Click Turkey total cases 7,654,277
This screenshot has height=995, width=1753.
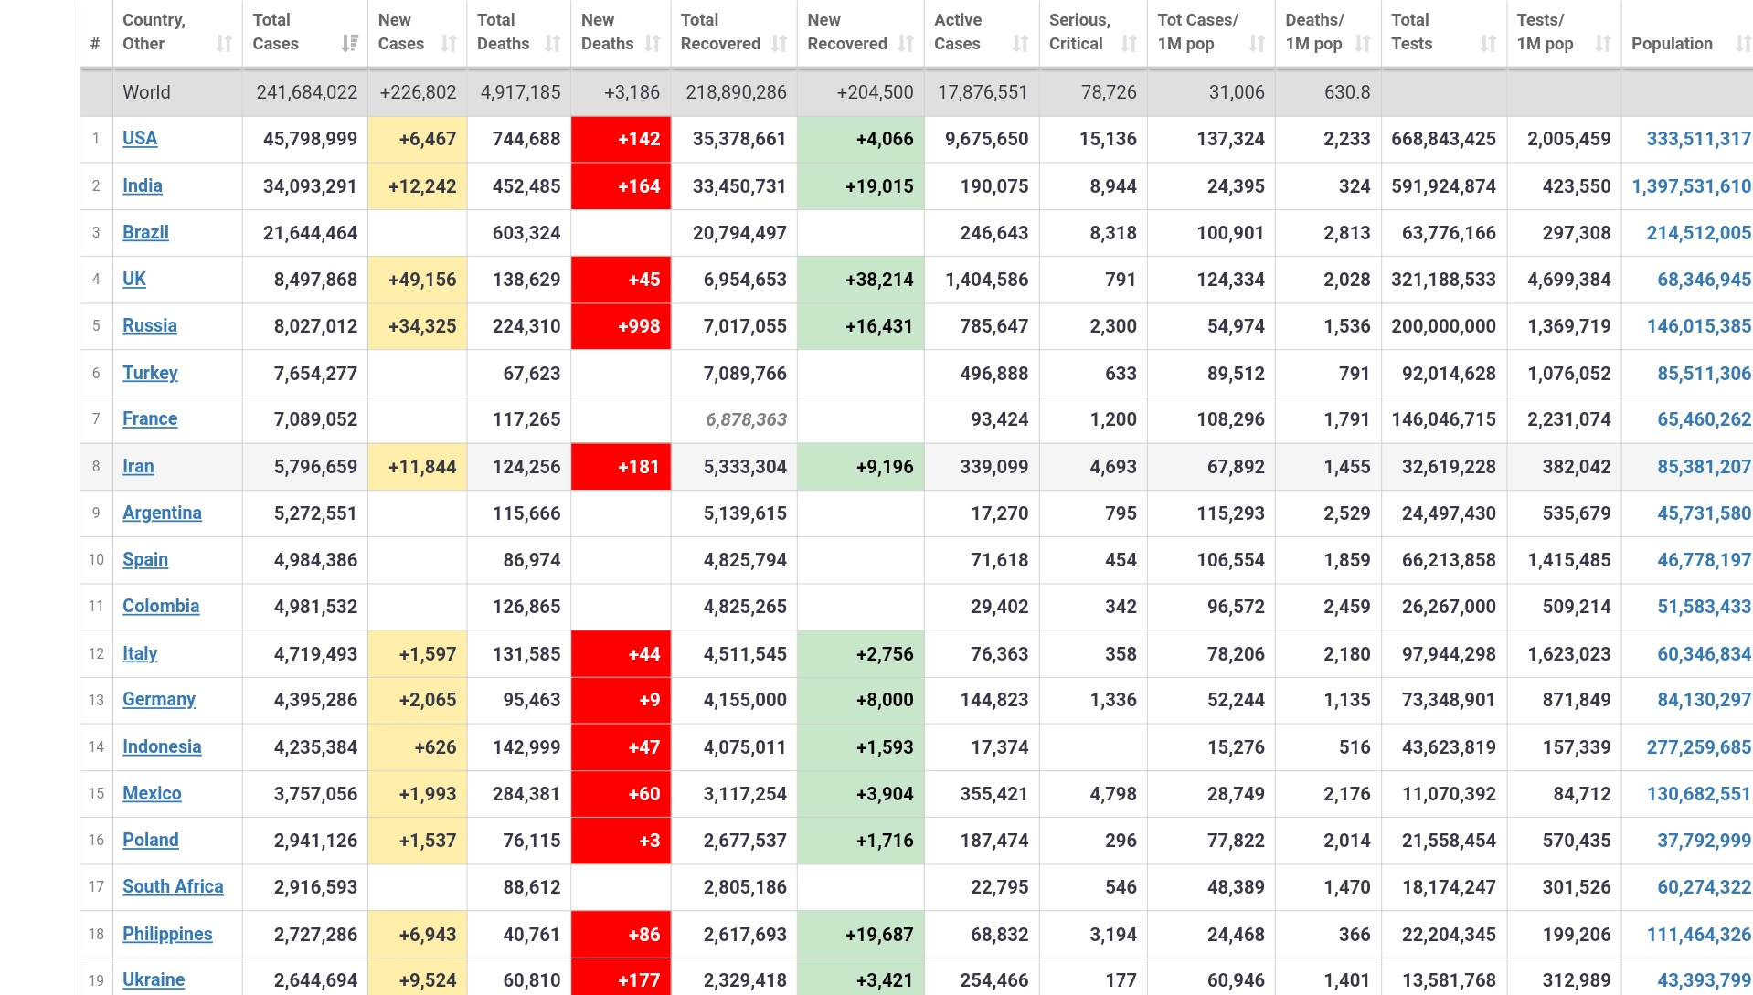coord(315,374)
